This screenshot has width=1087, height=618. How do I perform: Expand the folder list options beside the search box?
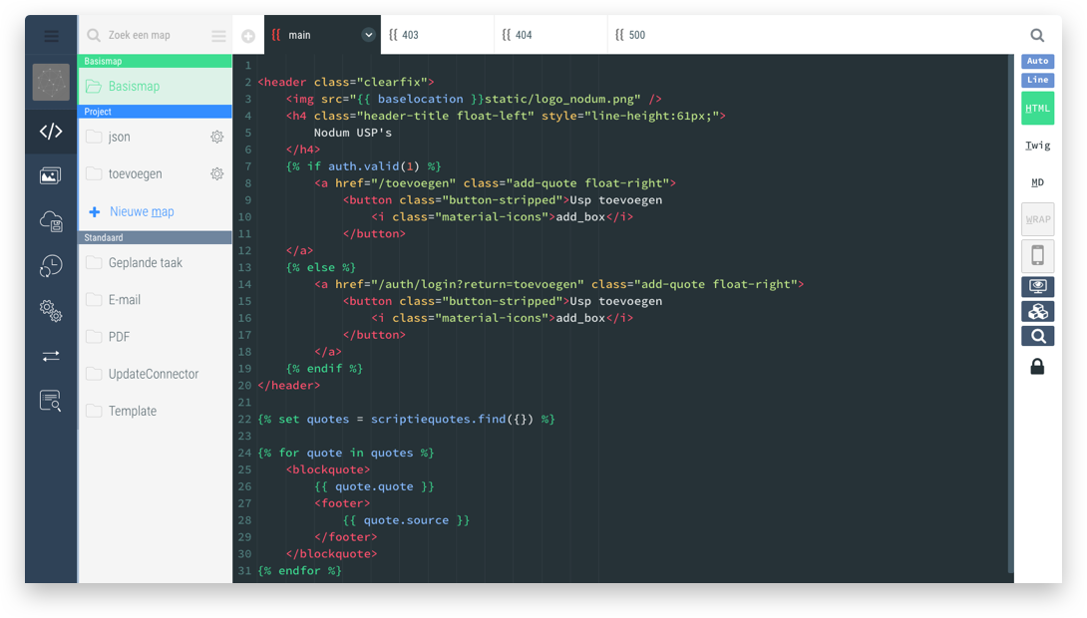point(217,34)
